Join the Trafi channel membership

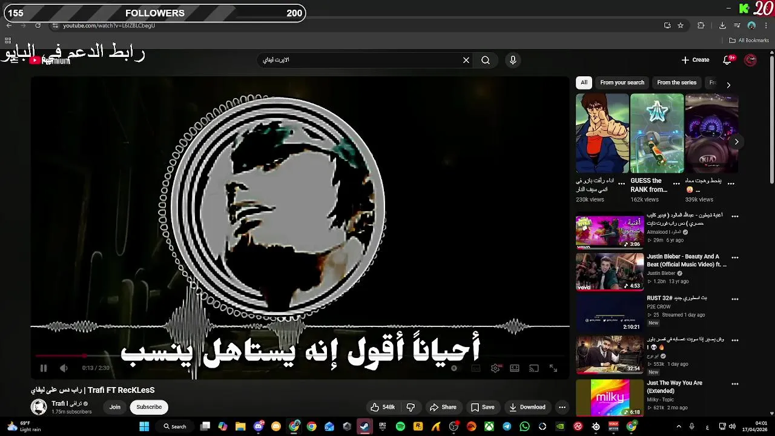pos(115,407)
